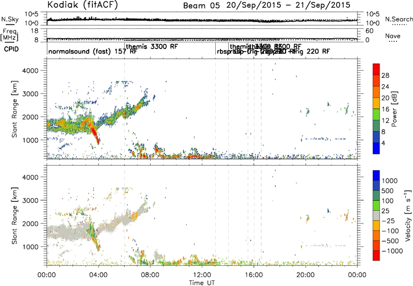Click the '28' tick on Power scale

click(x=385, y=75)
